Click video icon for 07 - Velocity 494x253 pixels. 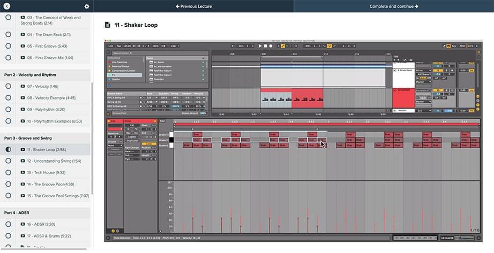[x=23, y=86]
